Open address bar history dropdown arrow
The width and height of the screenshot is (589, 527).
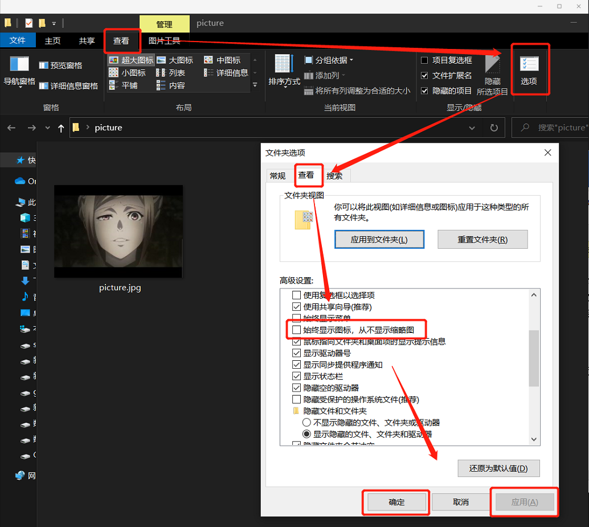[x=472, y=128]
